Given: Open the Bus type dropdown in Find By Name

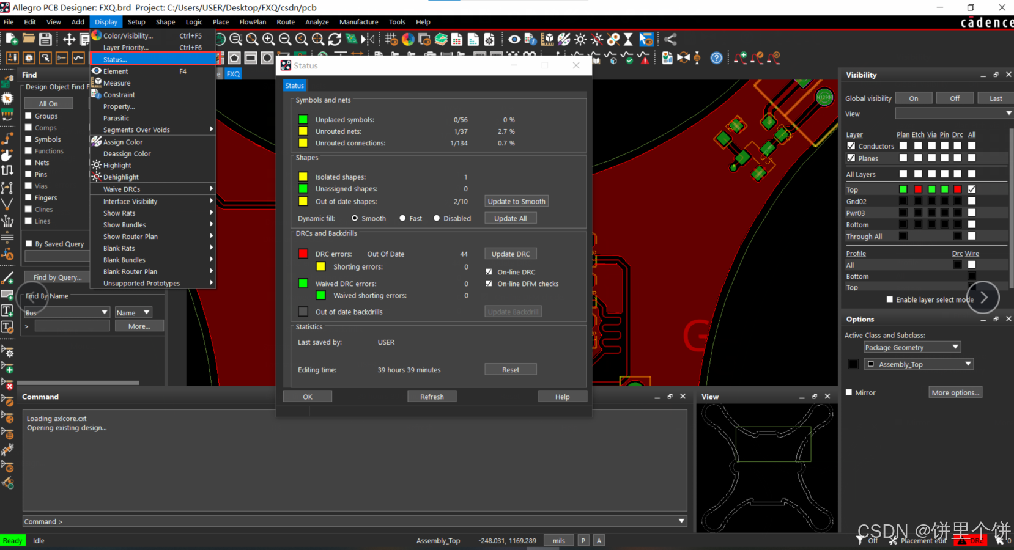Looking at the screenshot, I should [66, 312].
